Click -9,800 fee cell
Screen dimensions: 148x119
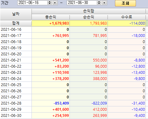click(127, 79)
